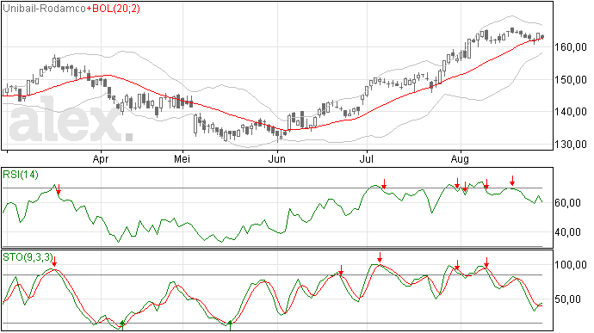This screenshot has width=594, height=333.
Task: Select the 160,00 price axis label
Action: pyautogui.click(x=571, y=47)
